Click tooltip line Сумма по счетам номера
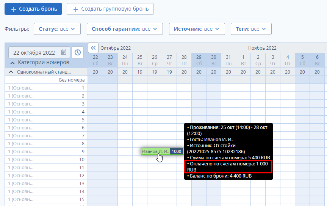The image size is (327, 206). click(228, 157)
